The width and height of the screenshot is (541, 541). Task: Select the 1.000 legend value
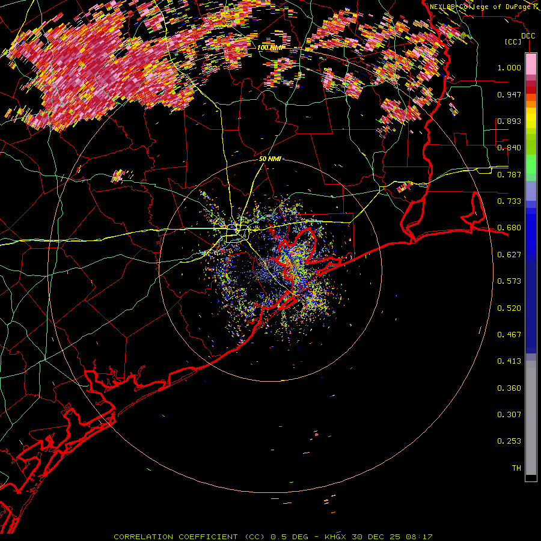click(x=509, y=67)
